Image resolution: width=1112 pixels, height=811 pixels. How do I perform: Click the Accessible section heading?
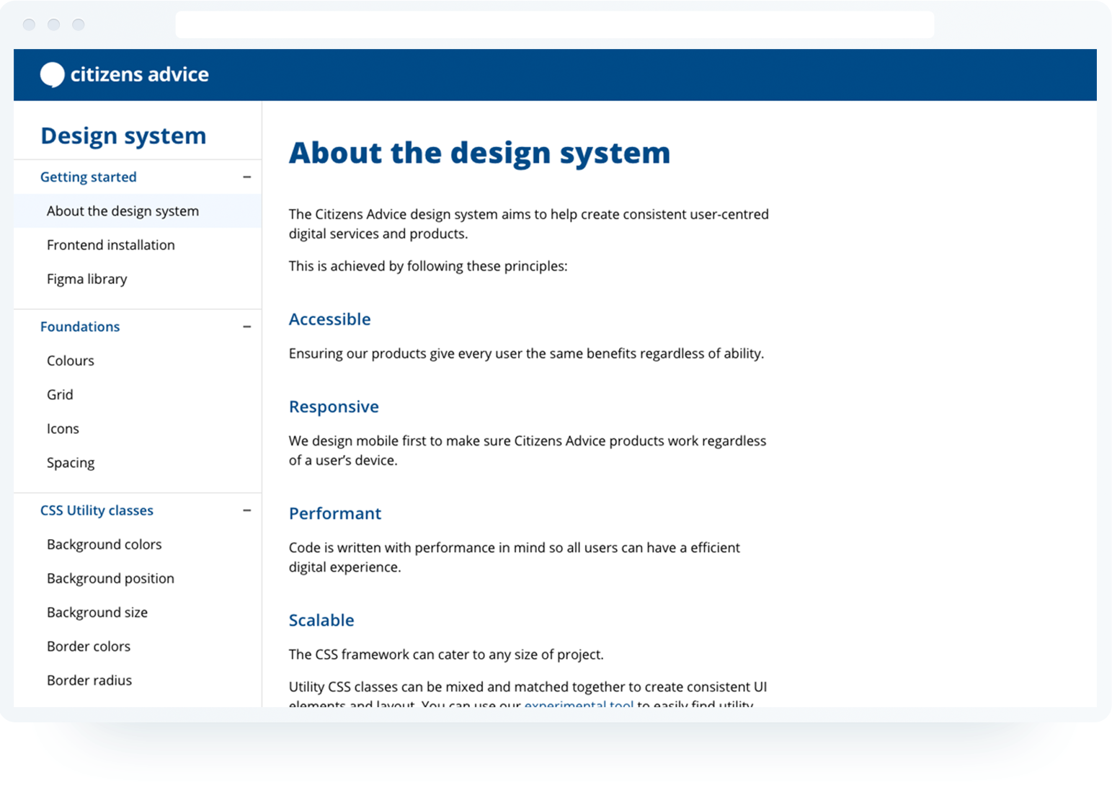(330, 319)
